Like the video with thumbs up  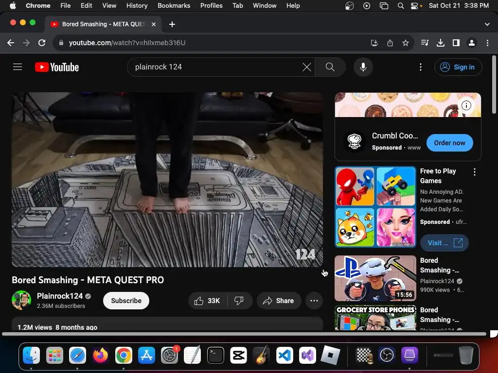coord(207,301)
